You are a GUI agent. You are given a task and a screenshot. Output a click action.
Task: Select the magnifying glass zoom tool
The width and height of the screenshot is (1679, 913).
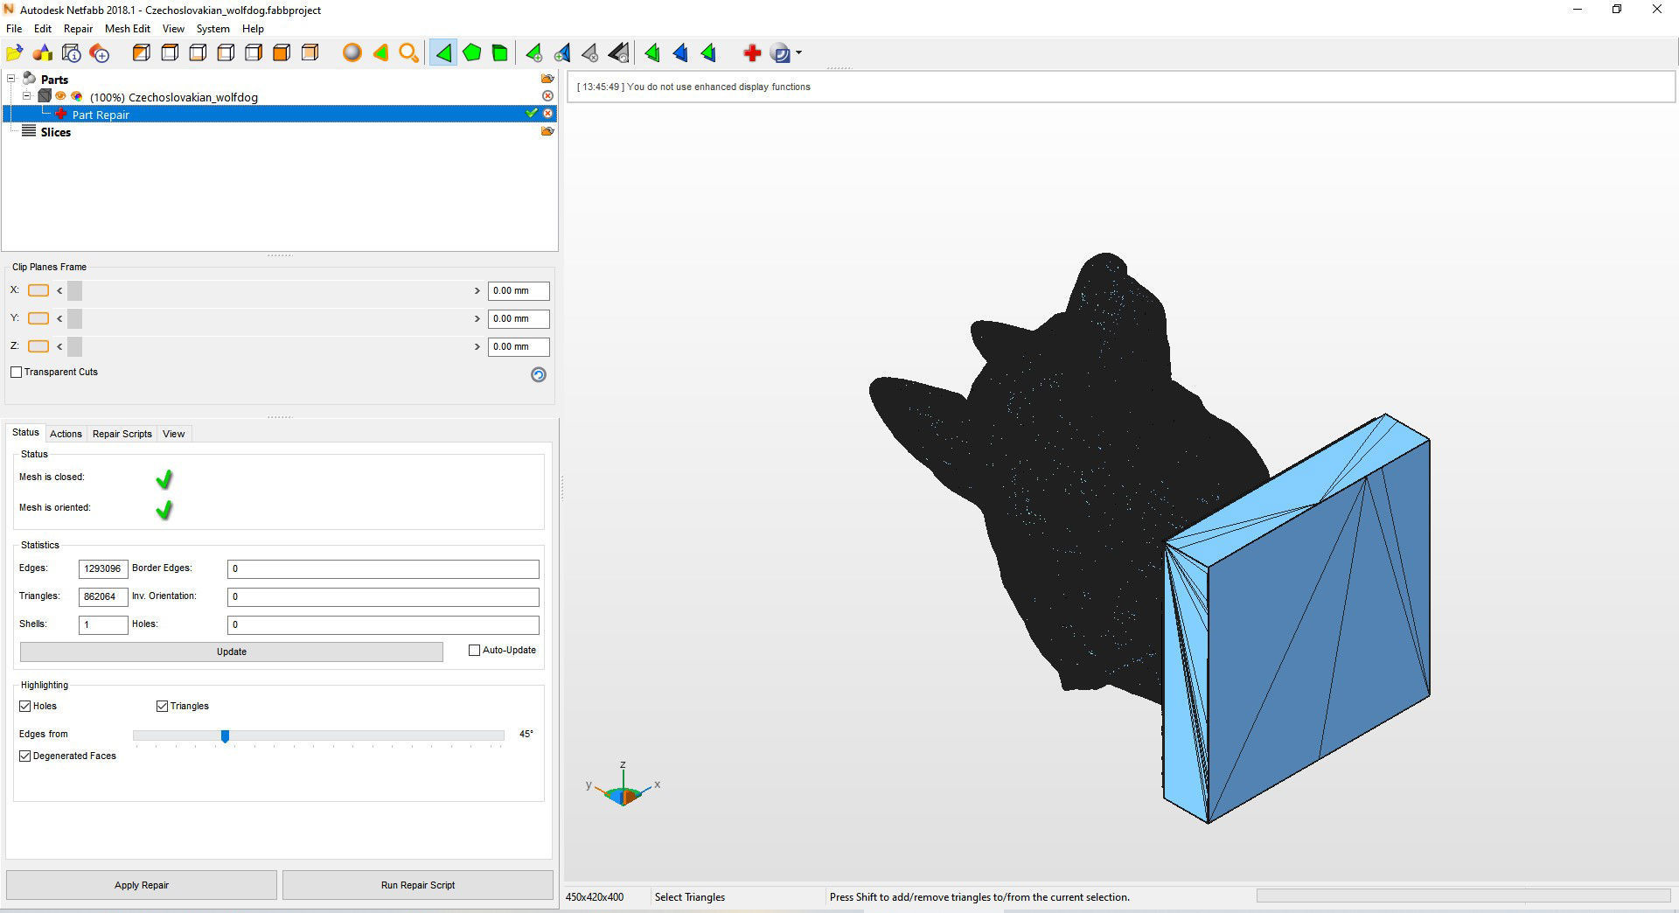[408, 53]
